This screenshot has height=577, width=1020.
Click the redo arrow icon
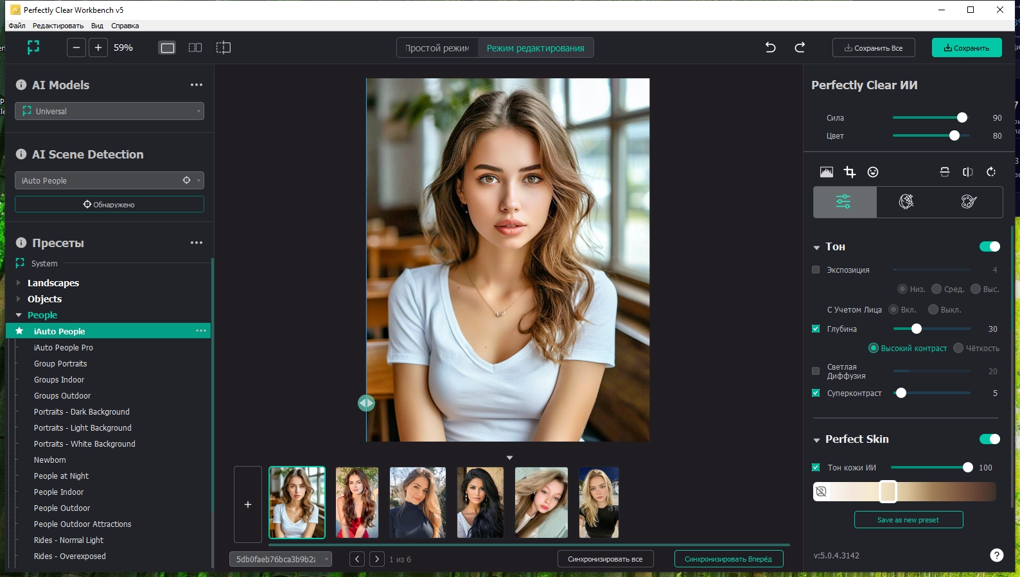[x=800, y=47]
